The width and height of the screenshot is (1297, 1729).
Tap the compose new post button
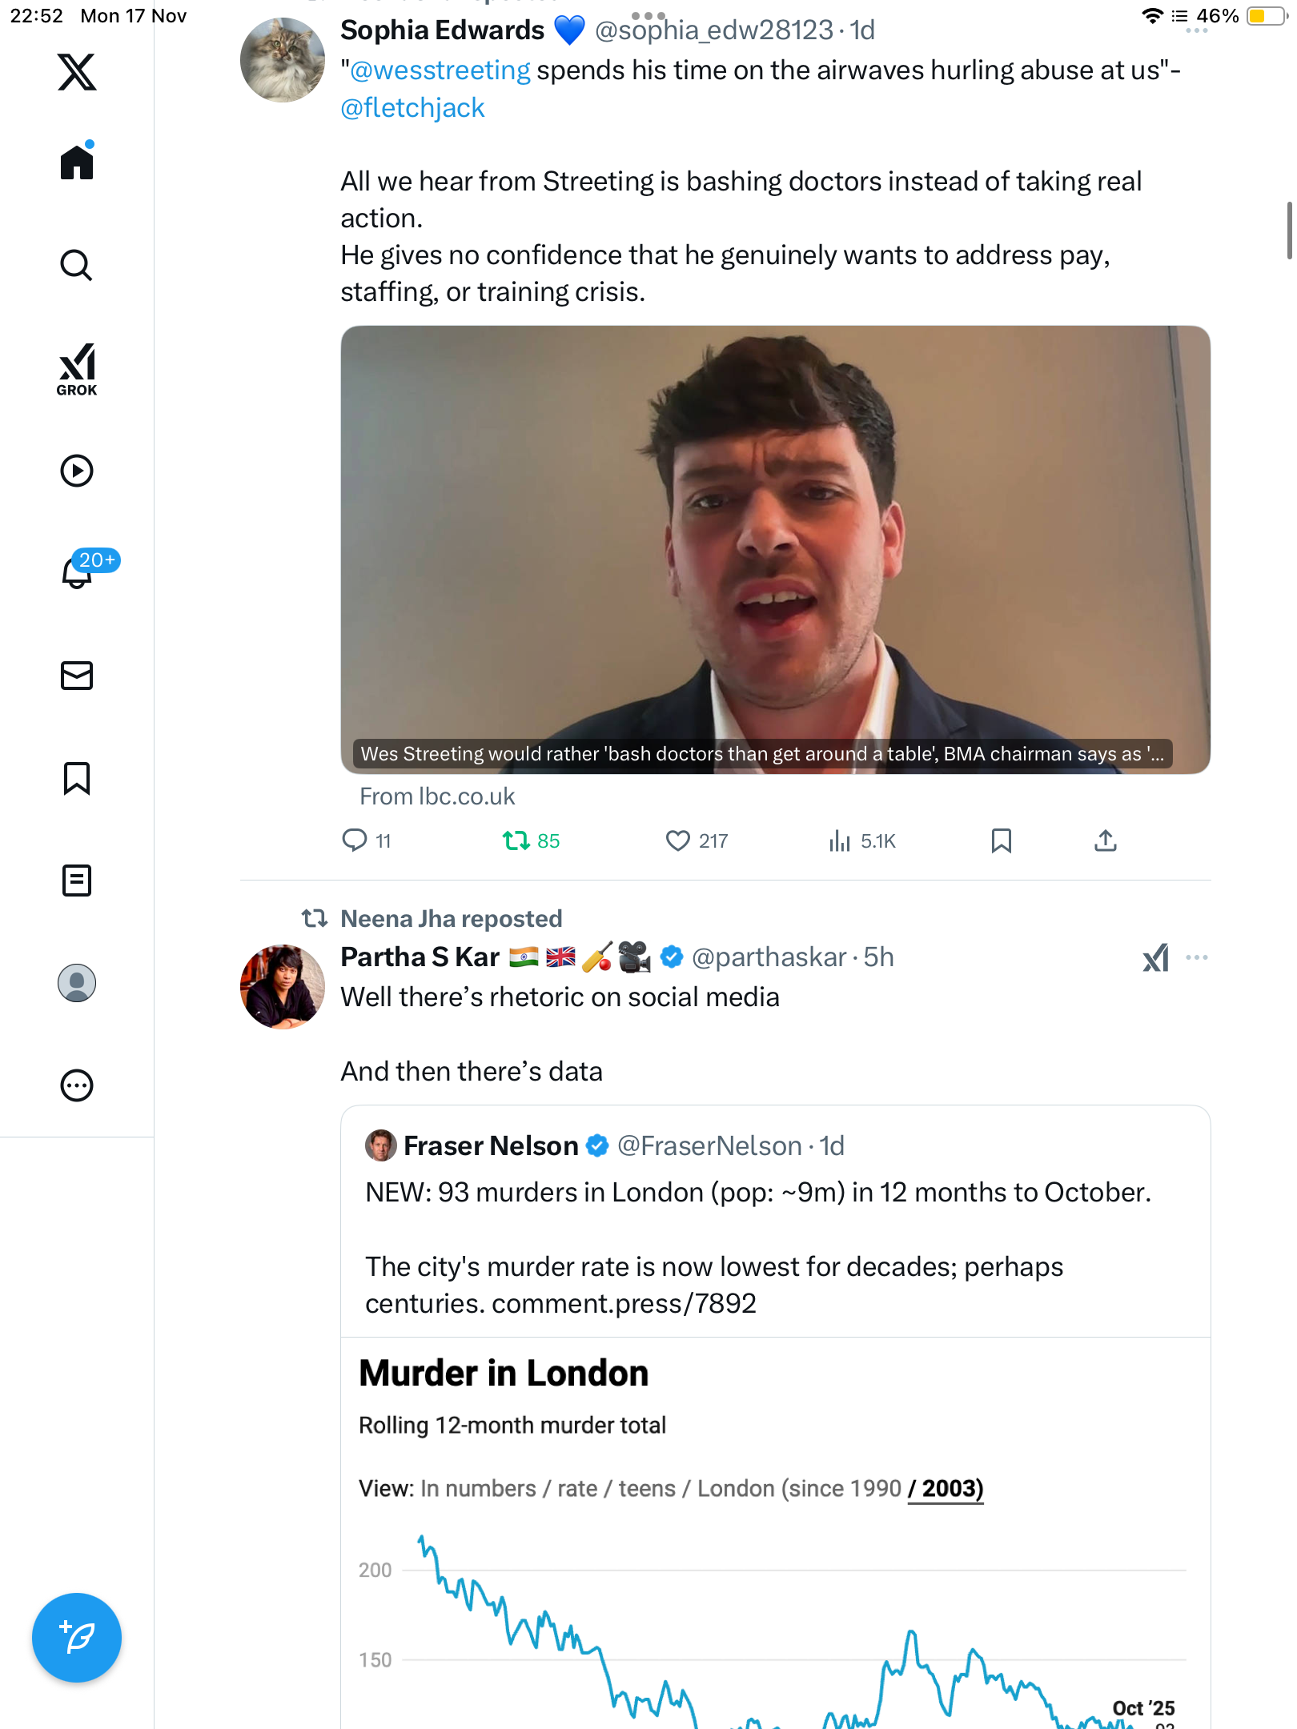(77, 1637)
